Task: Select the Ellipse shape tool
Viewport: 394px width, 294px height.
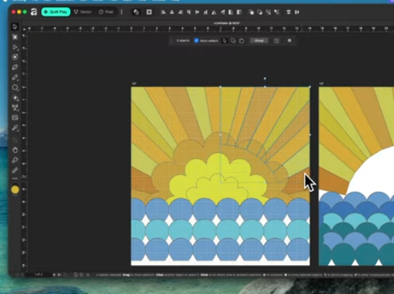Action: (15, 87)
